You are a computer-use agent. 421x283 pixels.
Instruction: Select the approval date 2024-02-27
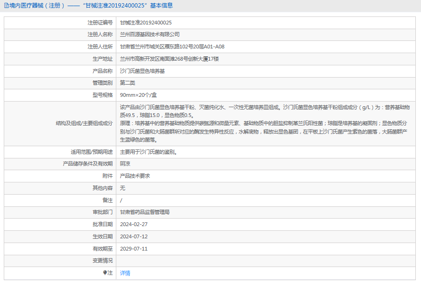pos(134,224)
